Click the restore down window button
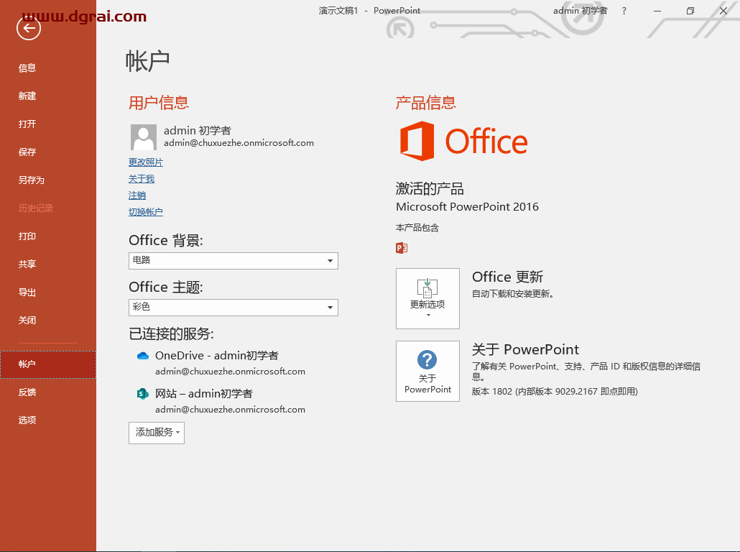Viewport: 740px width, 552px height. pyautogui.click(x=690, y=11)
